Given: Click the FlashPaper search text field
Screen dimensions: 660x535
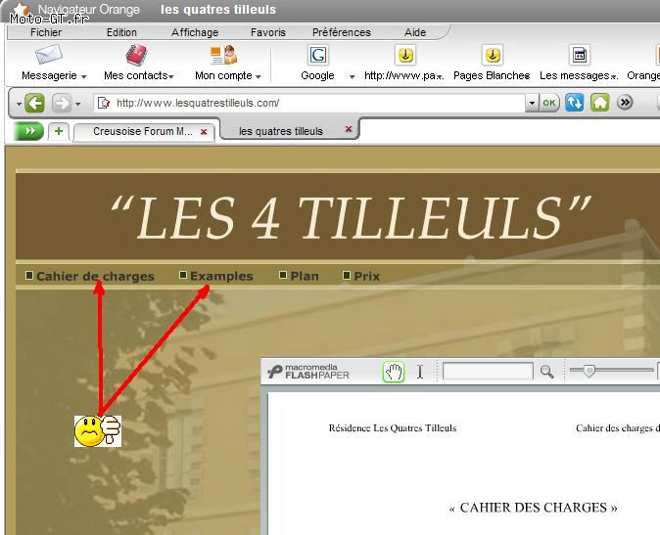Looking at the screenshot, I should point(488,372).
